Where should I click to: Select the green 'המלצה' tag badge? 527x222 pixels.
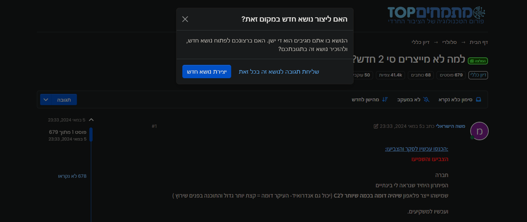pos(478,61)
